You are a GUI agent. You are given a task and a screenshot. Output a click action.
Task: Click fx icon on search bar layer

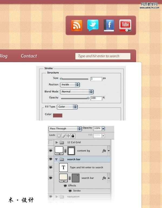104,178
